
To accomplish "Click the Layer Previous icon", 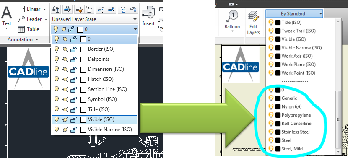I will click(x=89, y=9).
